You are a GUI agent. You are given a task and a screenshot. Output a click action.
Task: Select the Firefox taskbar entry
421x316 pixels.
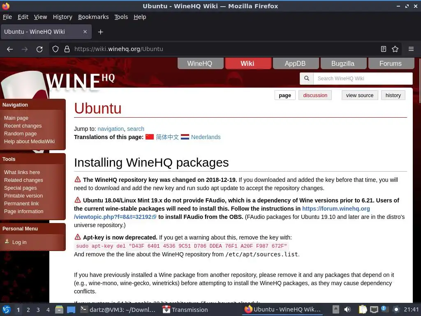click(282, 309)
